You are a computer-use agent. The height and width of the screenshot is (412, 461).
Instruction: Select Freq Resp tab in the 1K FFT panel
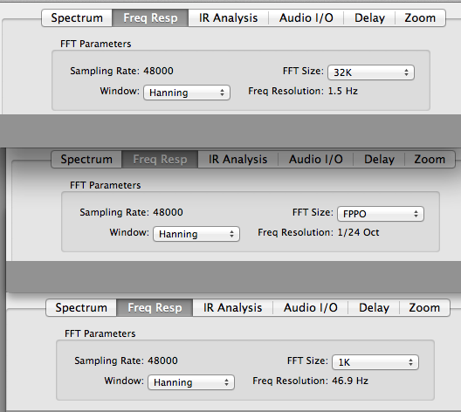pos(155,307)
